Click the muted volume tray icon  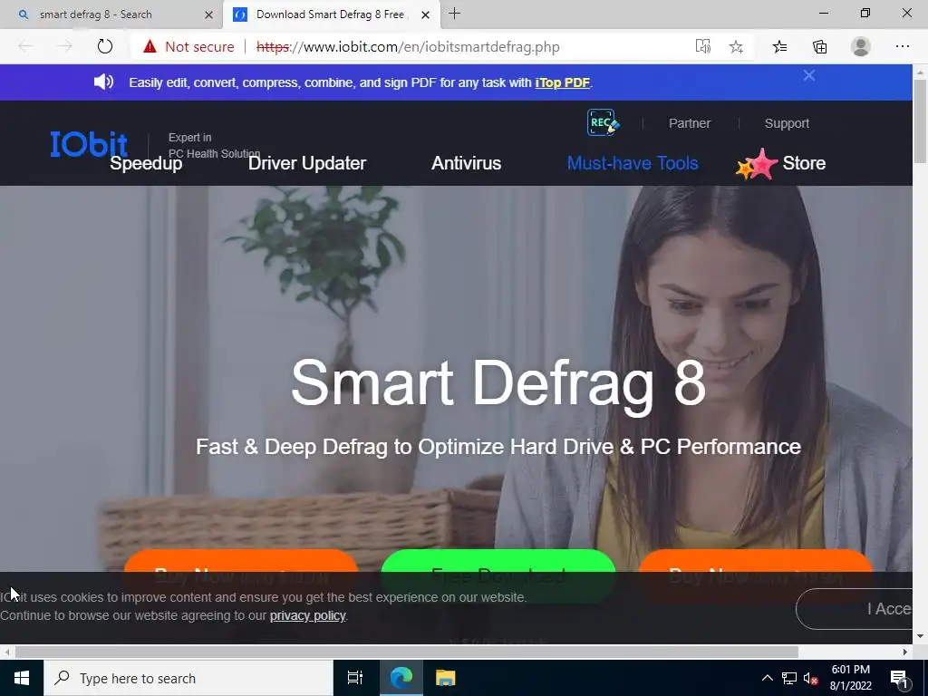tap(810, 678)
